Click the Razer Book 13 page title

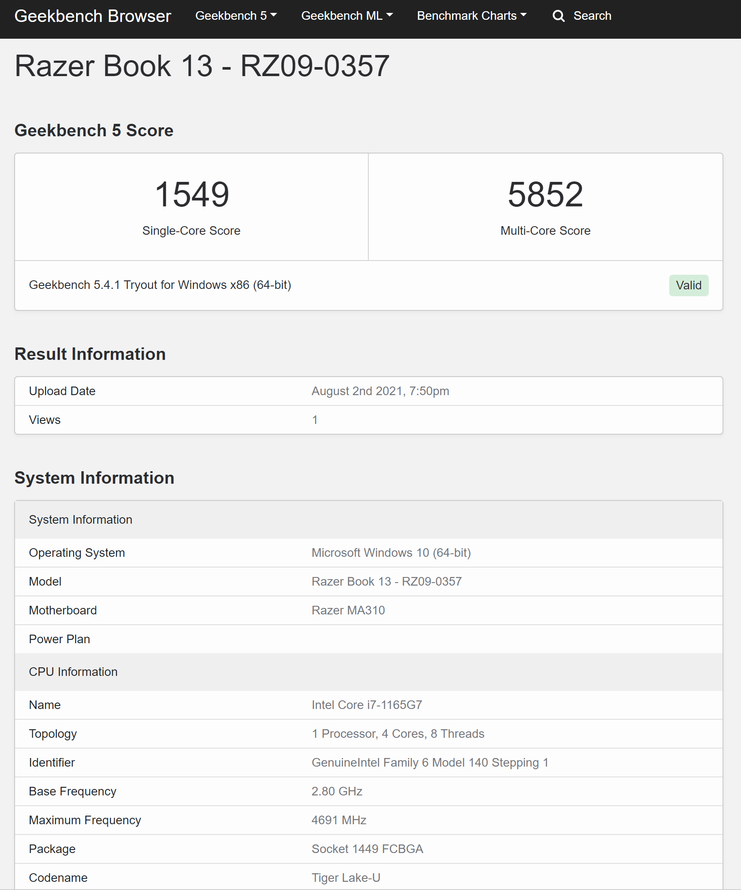point(202,66)
